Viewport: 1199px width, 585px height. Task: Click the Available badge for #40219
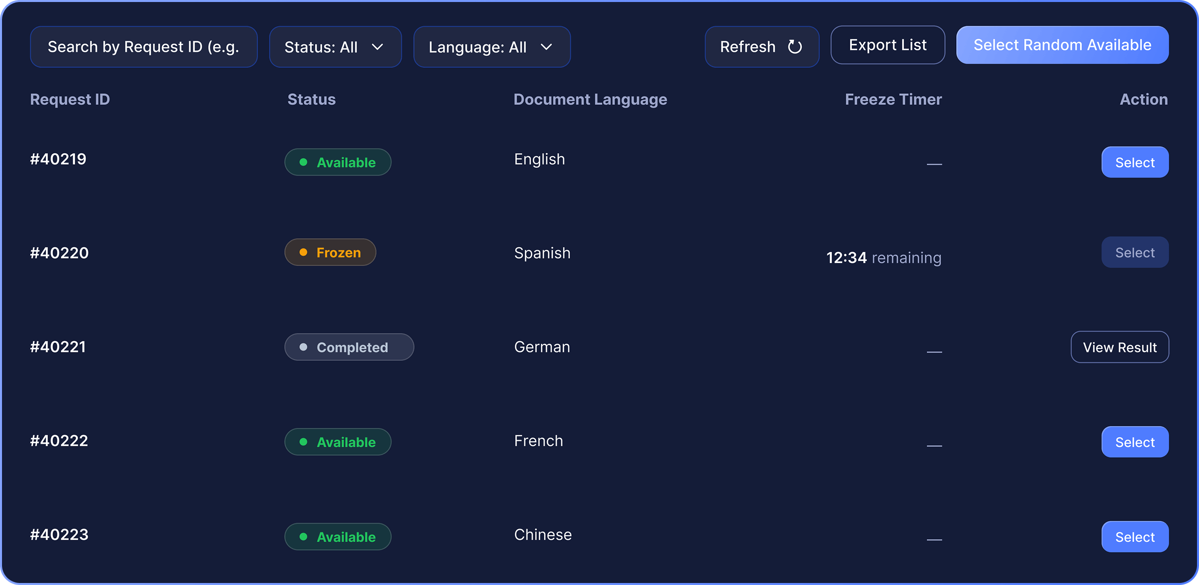(x=338, y=162)
